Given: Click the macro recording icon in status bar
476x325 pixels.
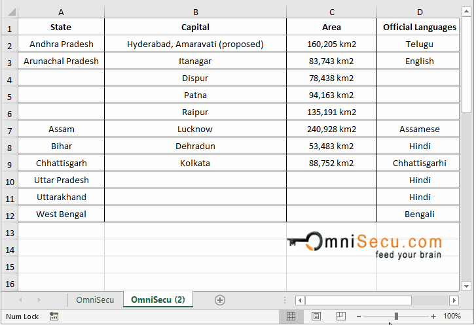Looking at the screenshot, I should coord(54,316).
